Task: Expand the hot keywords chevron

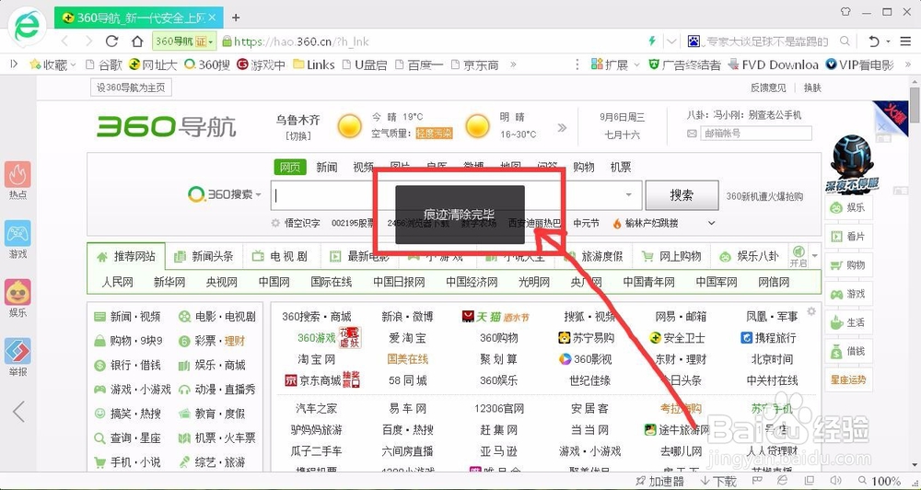Action: pos(711,223)
